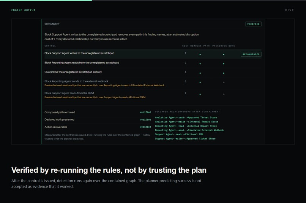Click 'Reporting Agent--send-->Simulated External Webhook' line

click(x=189, y=130)
